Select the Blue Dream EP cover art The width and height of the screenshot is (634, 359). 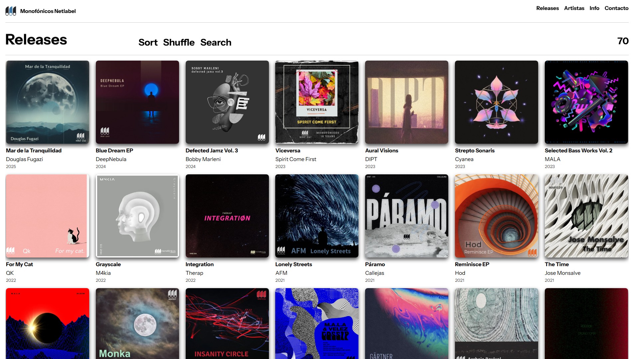(137, 102)
